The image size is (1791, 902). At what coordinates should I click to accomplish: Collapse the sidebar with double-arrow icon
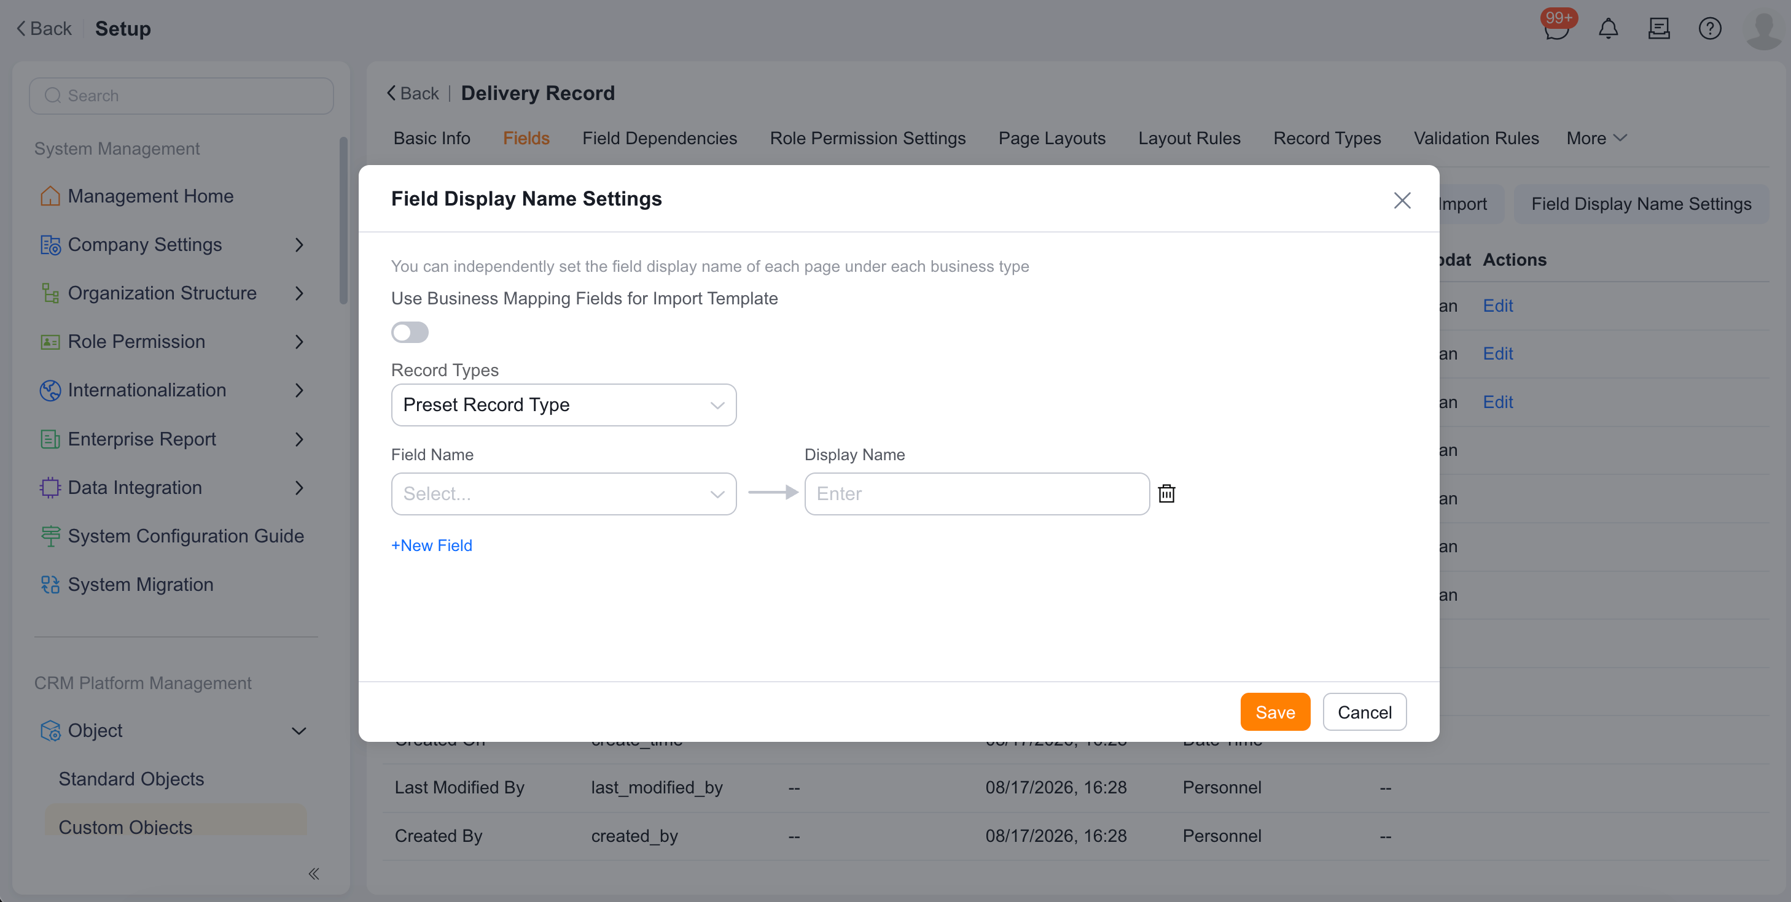(314, 874)
